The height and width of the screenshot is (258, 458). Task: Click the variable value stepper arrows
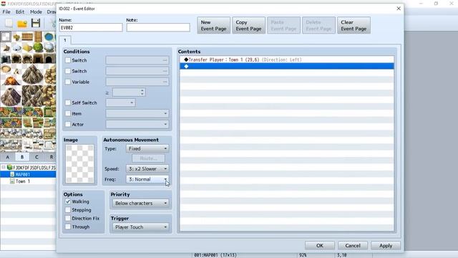(x=142, y=92)
